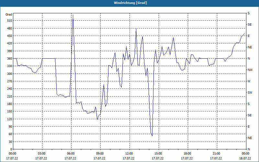Choose the '180' y-axis label
Screen dimensions: 259x162
[x=10, y=104]
